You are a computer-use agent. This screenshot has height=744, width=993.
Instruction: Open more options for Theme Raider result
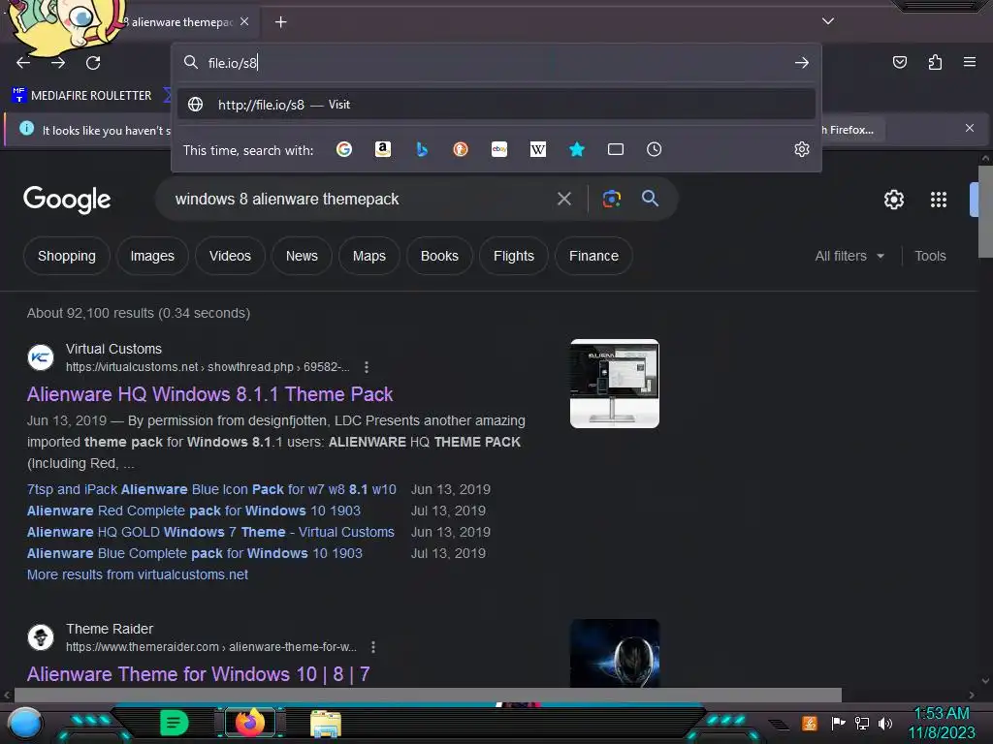point(373,647)
